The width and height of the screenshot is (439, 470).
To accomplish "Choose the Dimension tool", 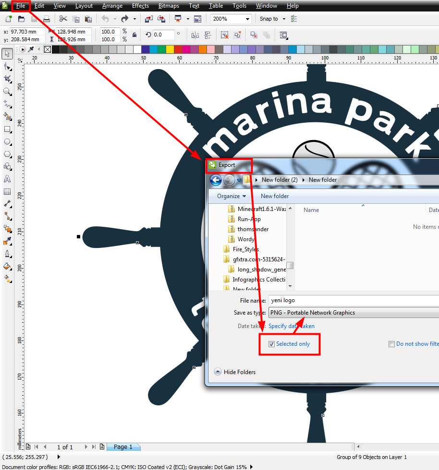I will coord(7,204).
